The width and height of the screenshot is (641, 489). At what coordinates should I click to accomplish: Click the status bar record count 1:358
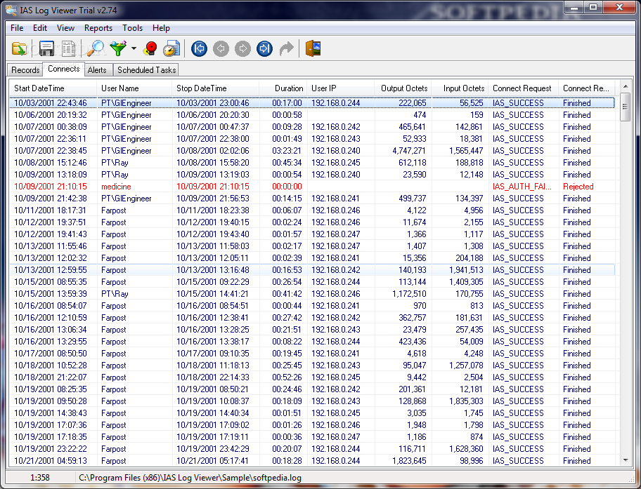point(39,477)
